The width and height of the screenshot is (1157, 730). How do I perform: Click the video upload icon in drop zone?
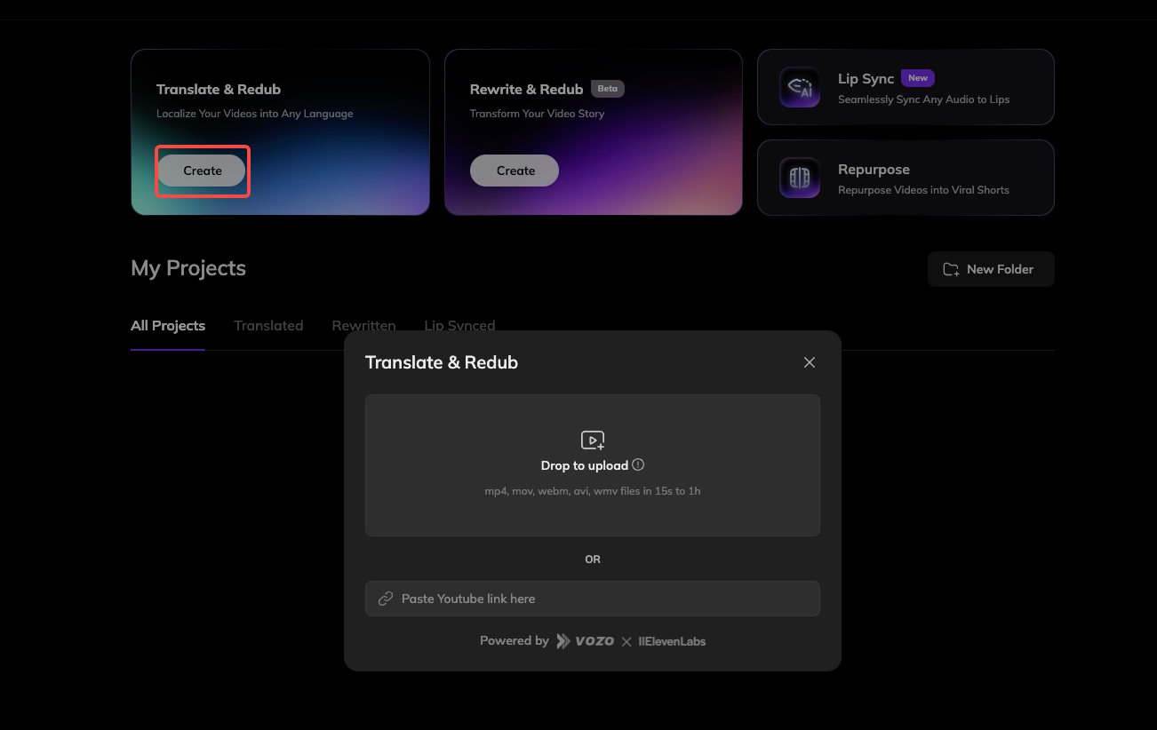click(x=593, y=440)
